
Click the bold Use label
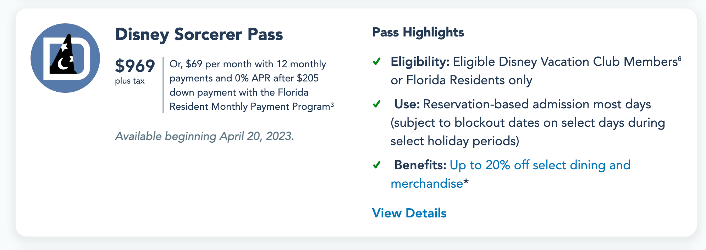tap(407, 104)
